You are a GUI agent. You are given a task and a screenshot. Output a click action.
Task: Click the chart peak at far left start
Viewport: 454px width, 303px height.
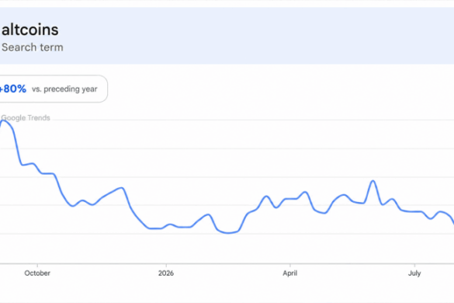[3, 120]
